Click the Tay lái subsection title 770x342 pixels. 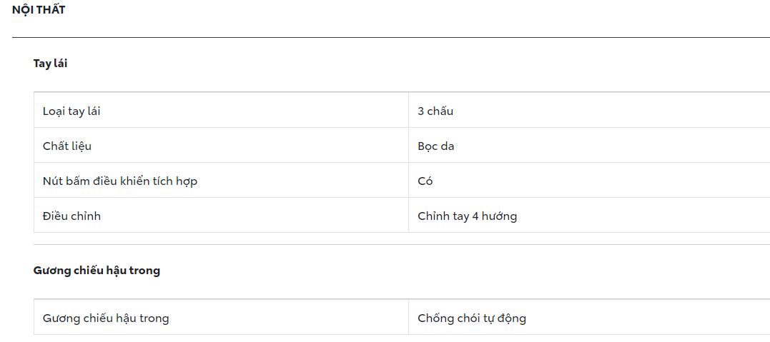click(50, 64)
